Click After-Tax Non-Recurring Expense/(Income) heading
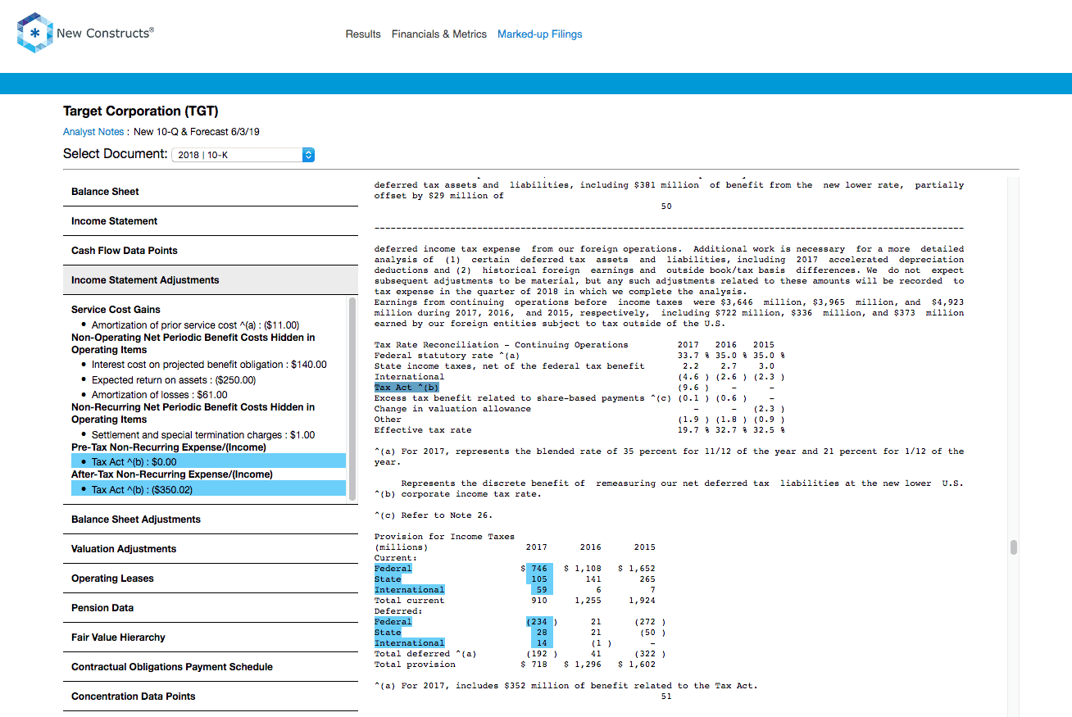 coord(172,474)
